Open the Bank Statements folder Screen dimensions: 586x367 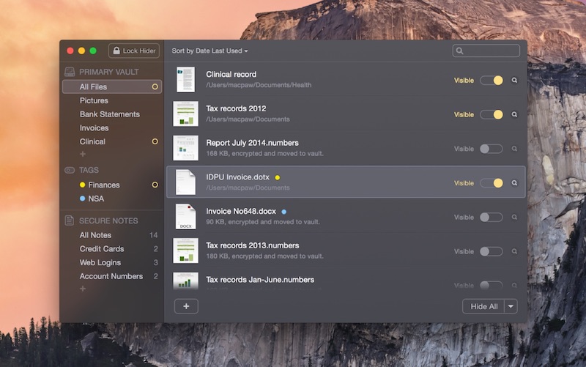[x=110, y=114]
